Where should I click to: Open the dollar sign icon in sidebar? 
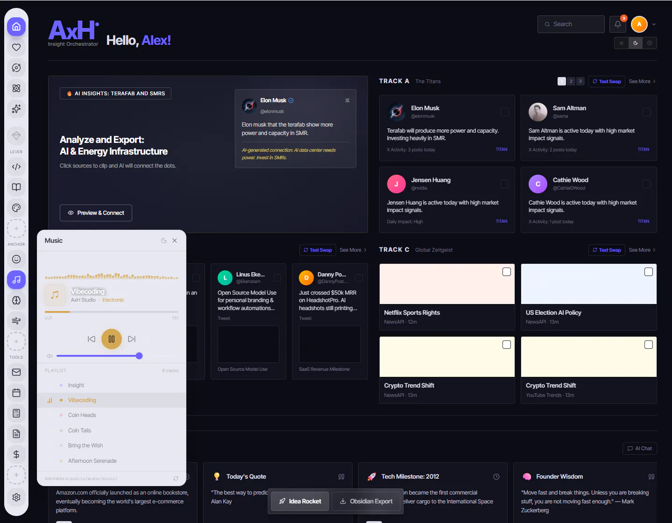pos(16,454)
